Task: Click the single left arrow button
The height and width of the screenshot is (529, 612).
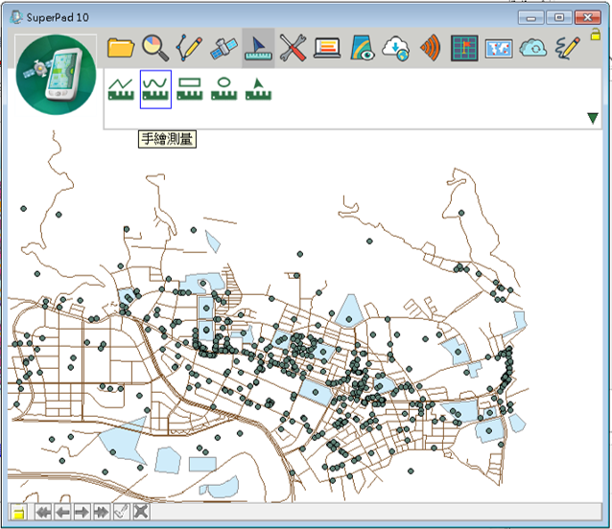Action: point(62,512)
